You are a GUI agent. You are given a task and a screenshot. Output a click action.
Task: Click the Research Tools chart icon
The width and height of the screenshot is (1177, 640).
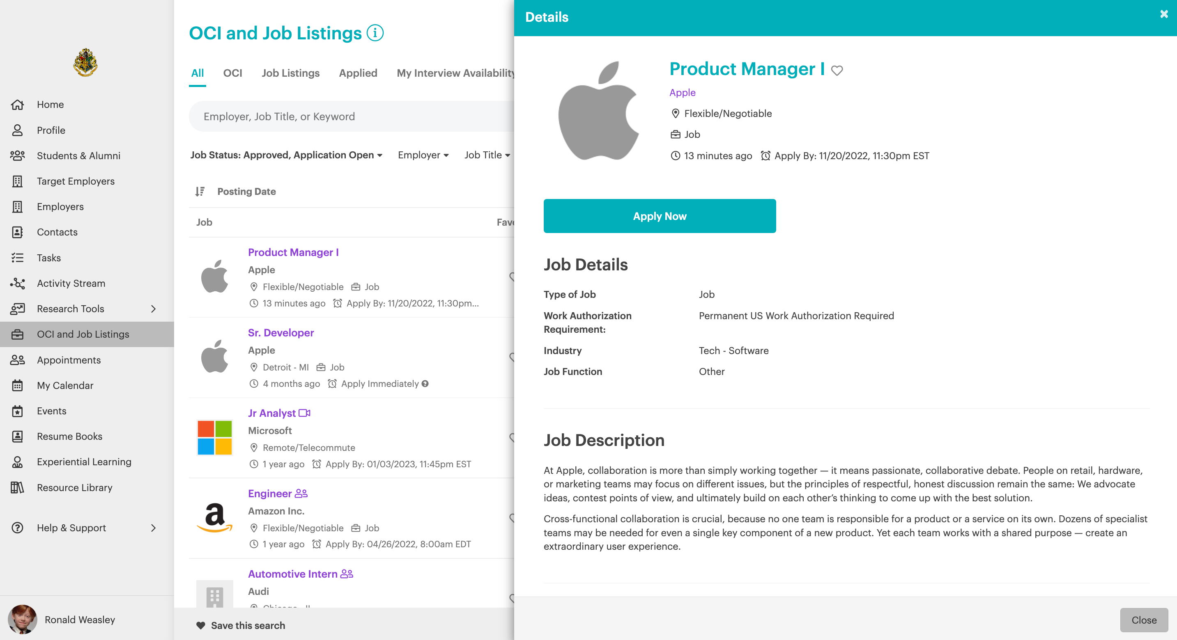pyautogui.click(x=17, y=309)
